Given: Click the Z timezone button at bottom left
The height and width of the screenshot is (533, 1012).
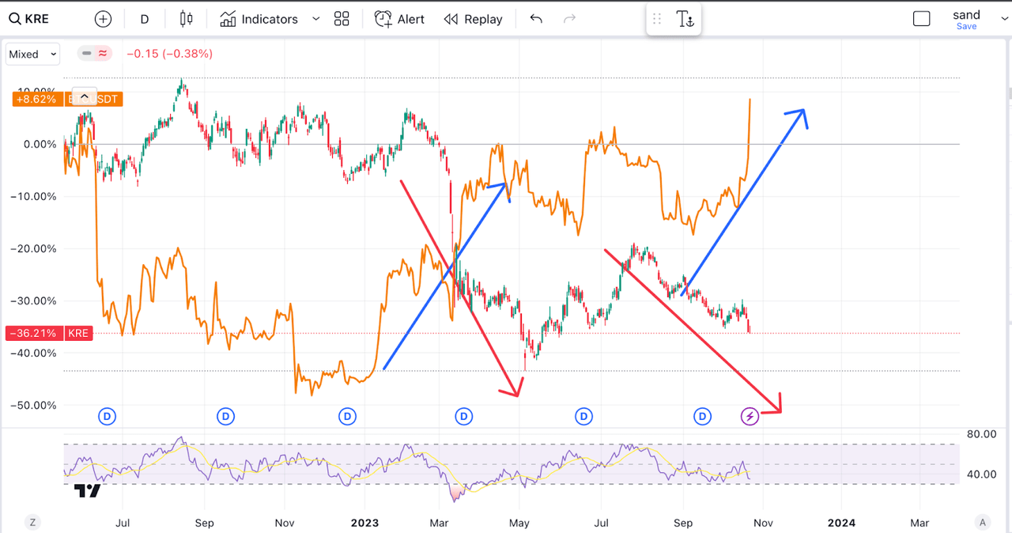Looking at the screenshot, I should tap(32, 523).
